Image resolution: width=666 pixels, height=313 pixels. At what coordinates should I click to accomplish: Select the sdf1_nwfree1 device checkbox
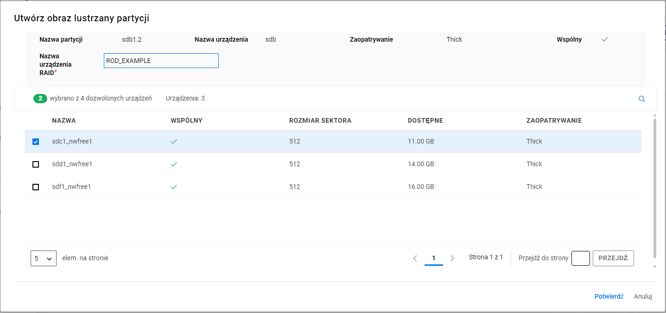(36, 187)
